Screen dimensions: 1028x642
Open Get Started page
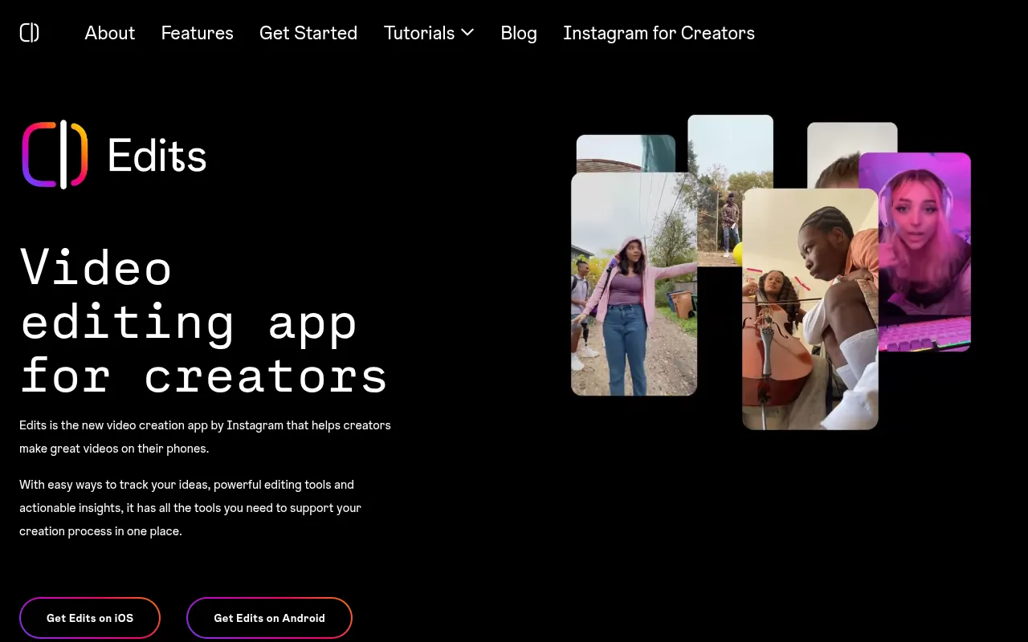point(308,33)
